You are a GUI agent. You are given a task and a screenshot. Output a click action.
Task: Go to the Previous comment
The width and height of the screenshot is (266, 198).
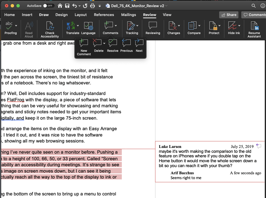[x=126, y=45]
